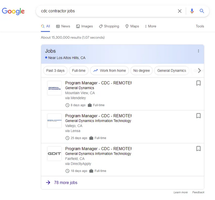
Task: Open the Shopping results tab
Action: (x=109, y=26)
